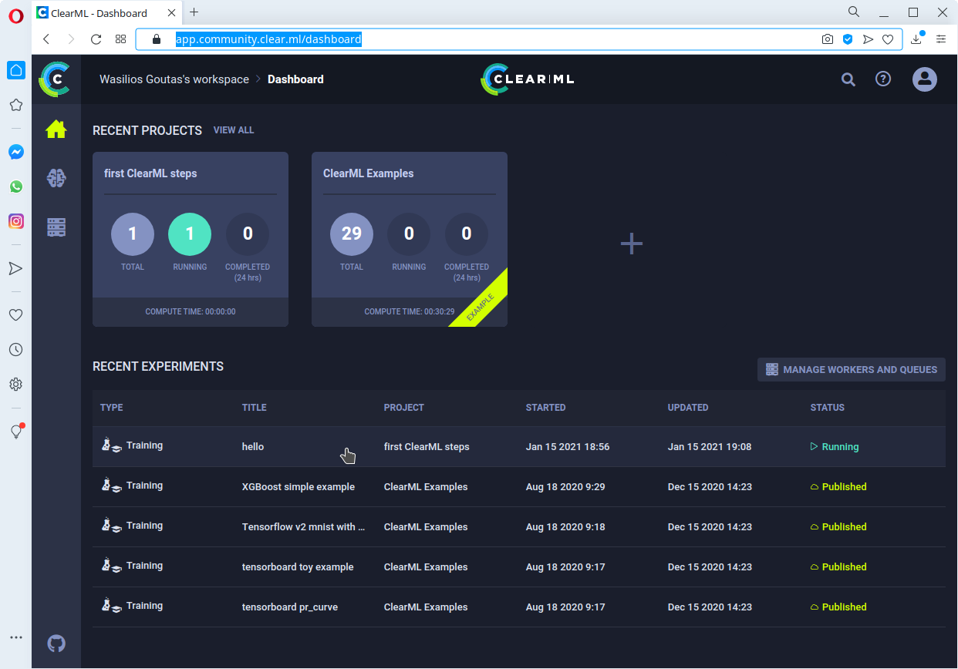
Task: Open the GitHub icon at sidebar bottom
Action: click(56, 644)
